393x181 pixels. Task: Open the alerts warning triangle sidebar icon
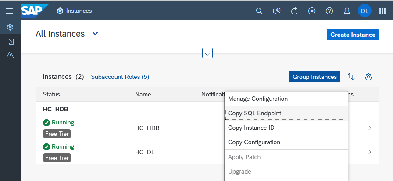click(10, 55)
